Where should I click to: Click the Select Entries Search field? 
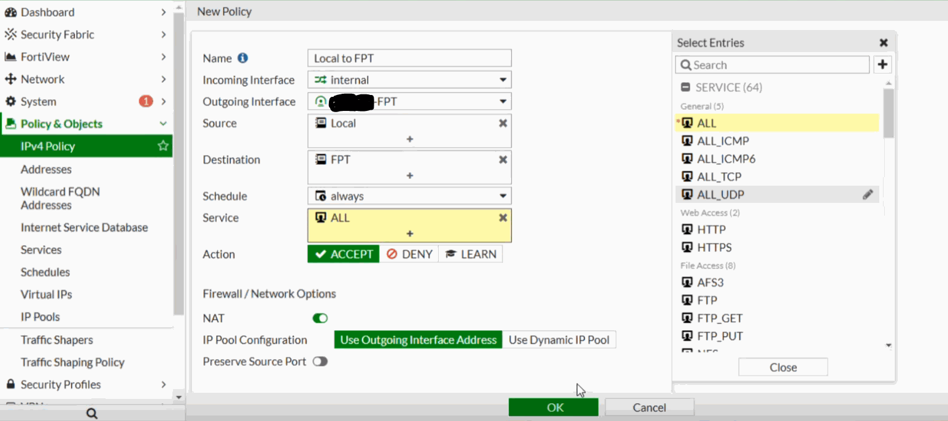(x=773, y=64)
